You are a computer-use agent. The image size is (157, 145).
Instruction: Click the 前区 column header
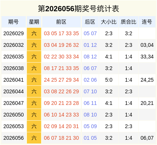click(61, 22)
